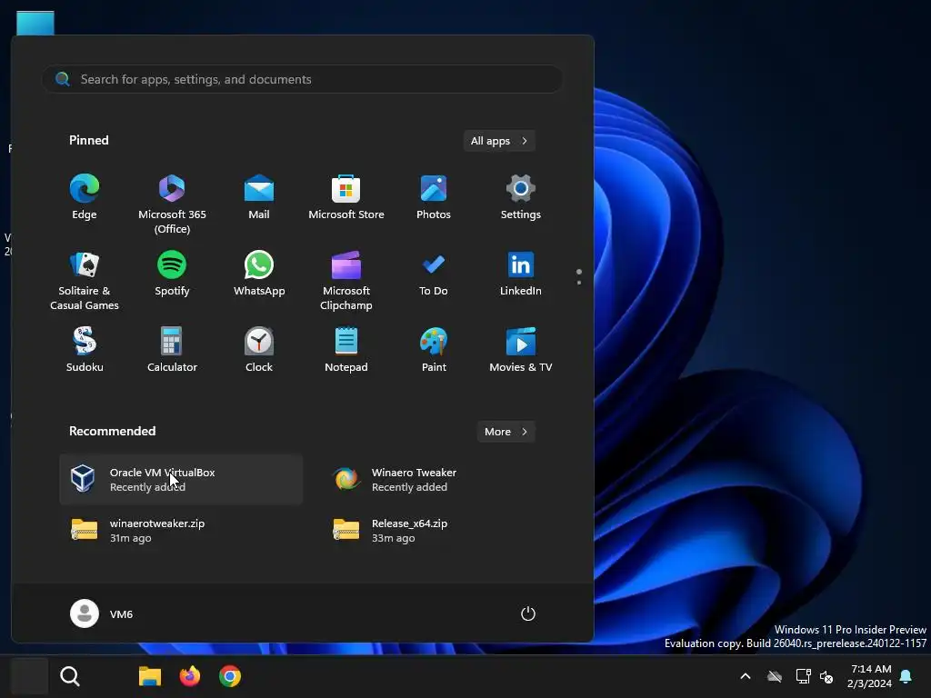This screenshot has width=931, height=698.
Task: Open LinkedIn from pinned apps
Action: [x=521, y=274]
